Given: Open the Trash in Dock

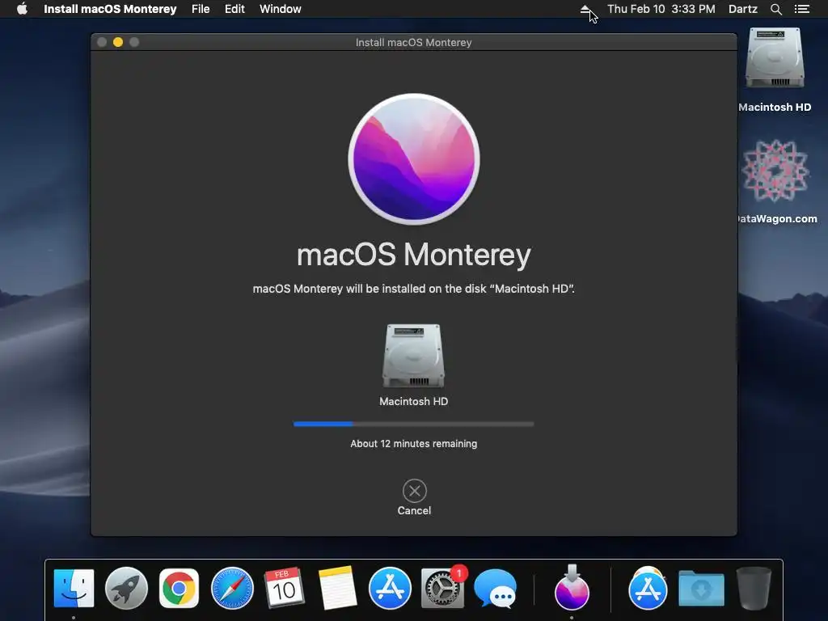Looking at the screenshot, I should point(754,588).
